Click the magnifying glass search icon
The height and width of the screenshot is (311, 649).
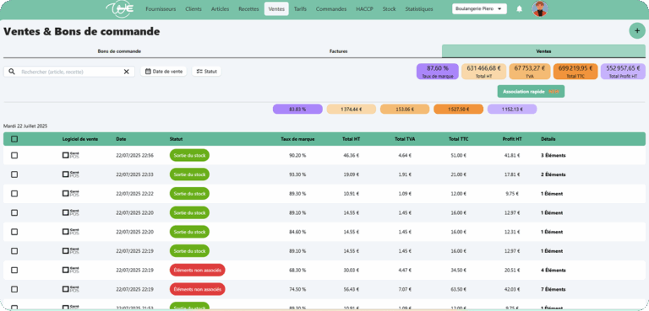12,72
